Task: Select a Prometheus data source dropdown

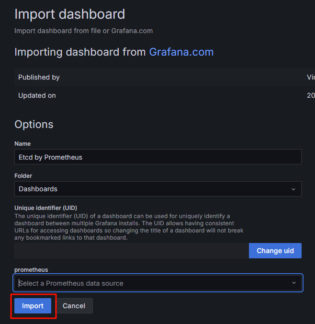Action: click(158, 283)
